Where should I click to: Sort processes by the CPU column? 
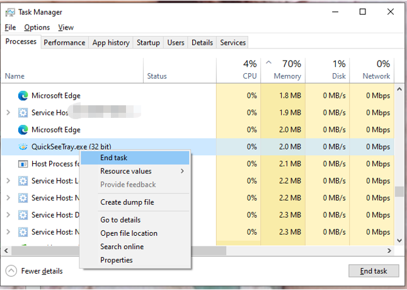pos(238,70)
